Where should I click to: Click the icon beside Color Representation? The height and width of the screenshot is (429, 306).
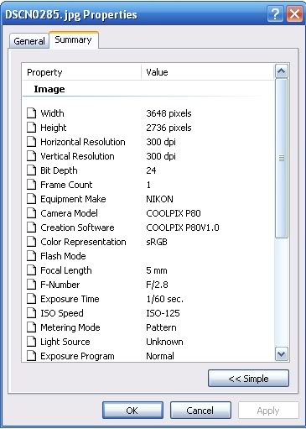tap(32, 242)
